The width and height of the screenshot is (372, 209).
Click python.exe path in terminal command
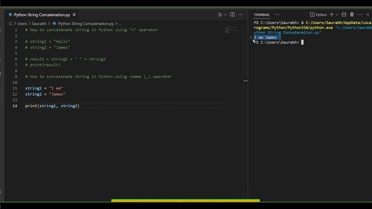point(293,27)
